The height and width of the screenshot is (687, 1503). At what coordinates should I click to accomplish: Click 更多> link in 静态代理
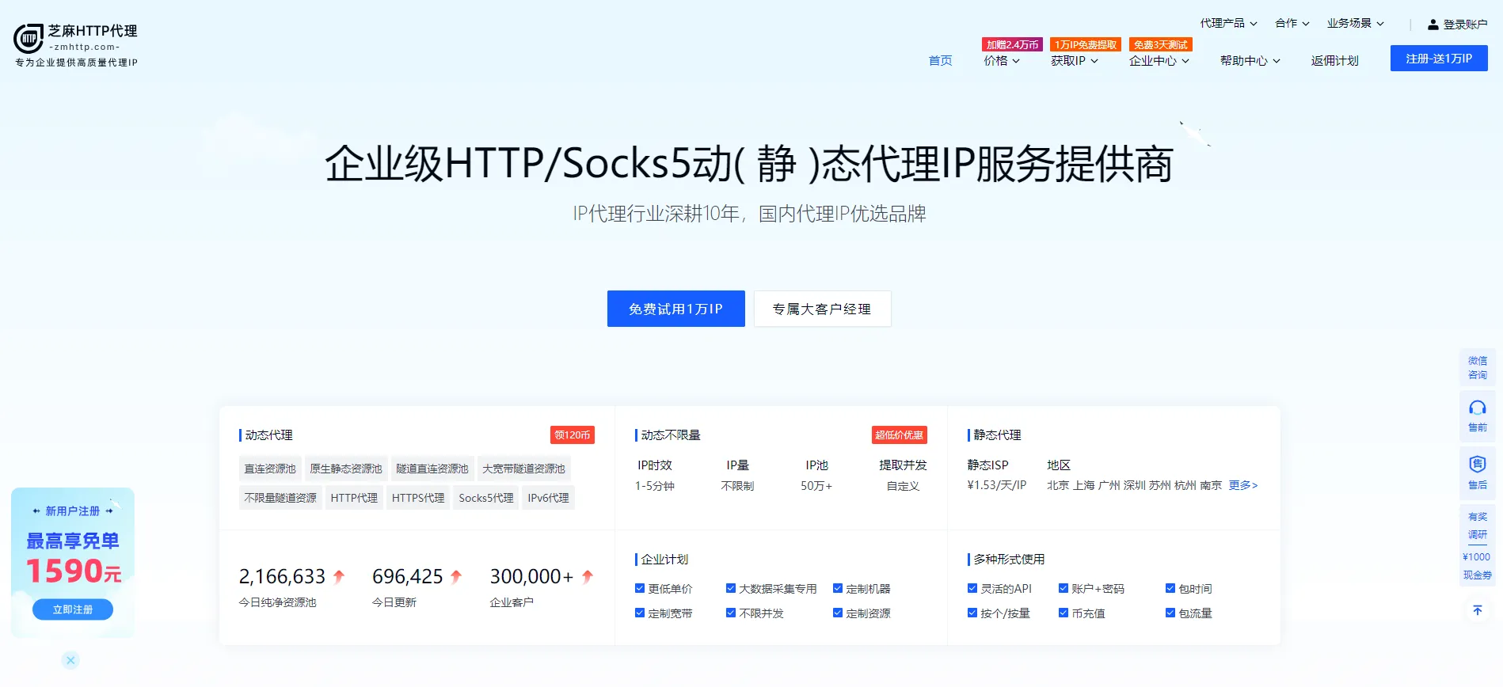1243,485
